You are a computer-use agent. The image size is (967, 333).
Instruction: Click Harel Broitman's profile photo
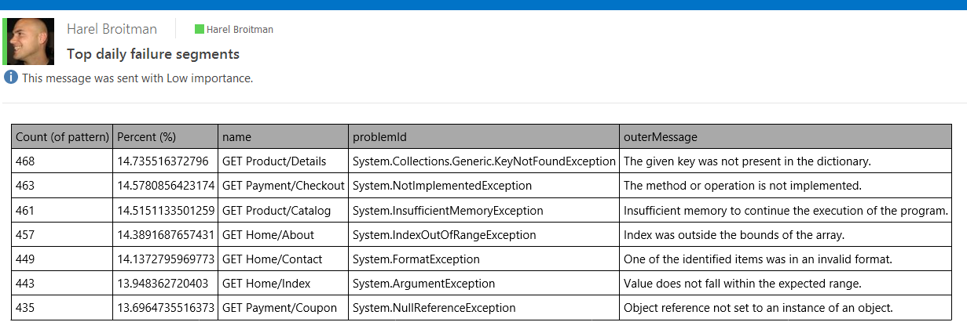31,41
